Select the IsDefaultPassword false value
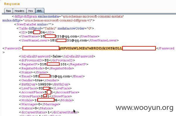 coord(57,56)
